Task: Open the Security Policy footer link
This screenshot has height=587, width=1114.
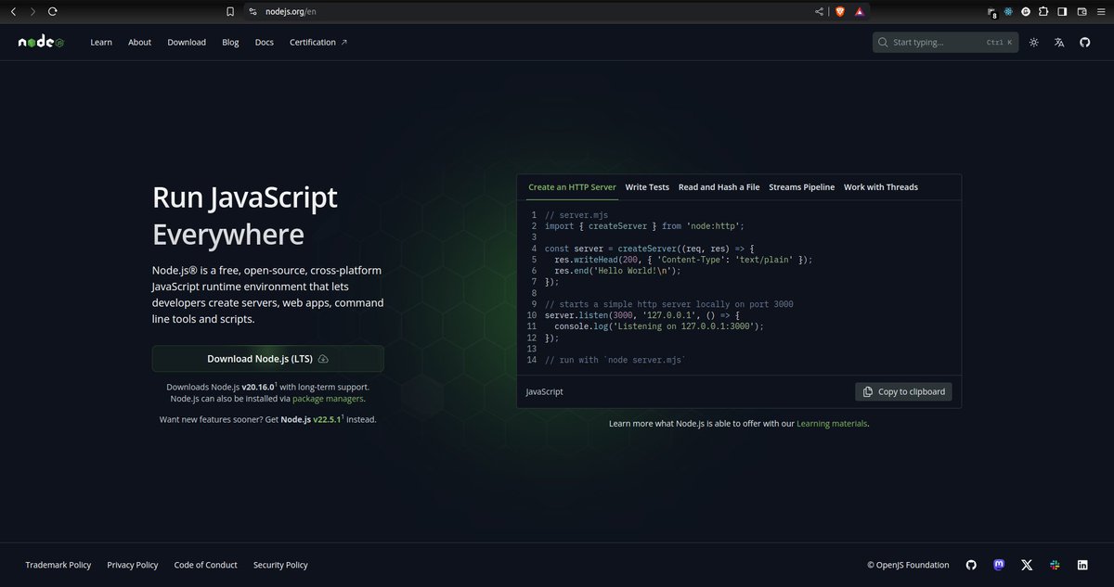Action: tap(280, 565)
